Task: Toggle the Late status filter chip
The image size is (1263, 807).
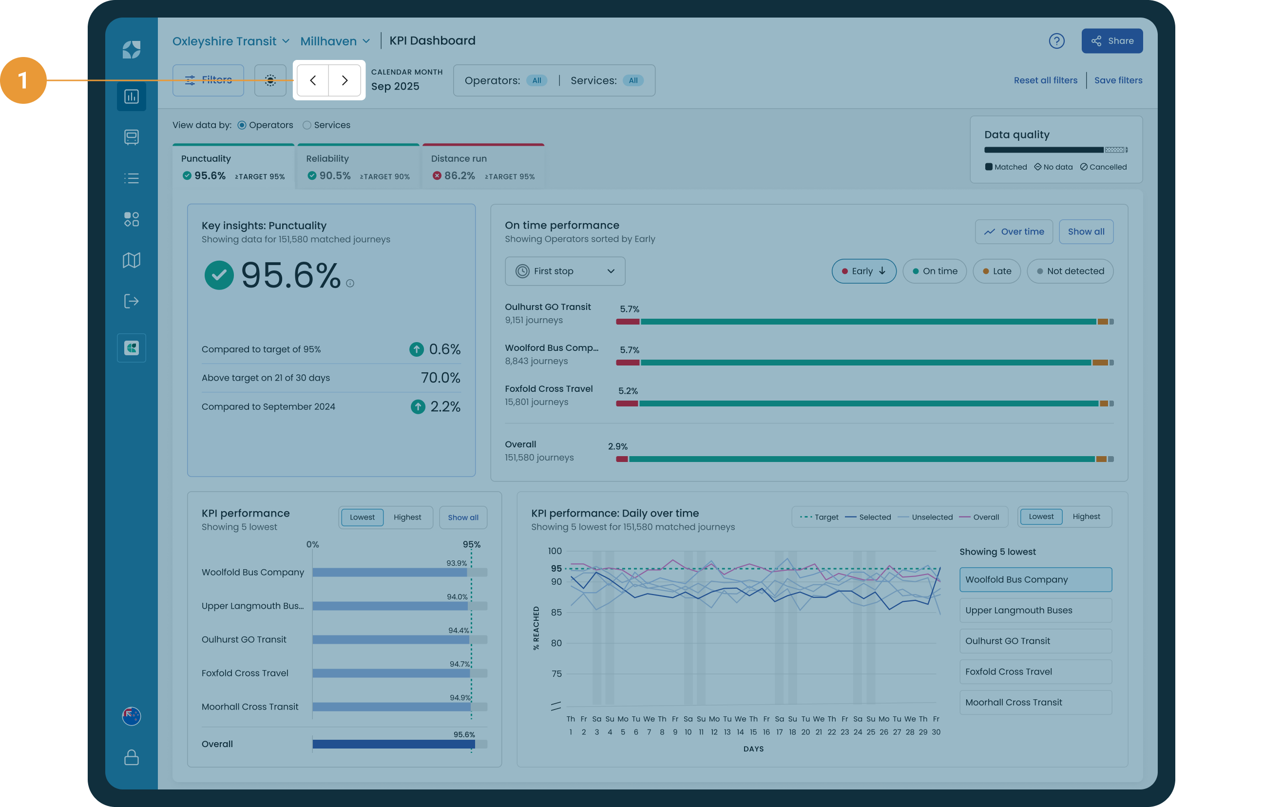Action: (996, 271)
